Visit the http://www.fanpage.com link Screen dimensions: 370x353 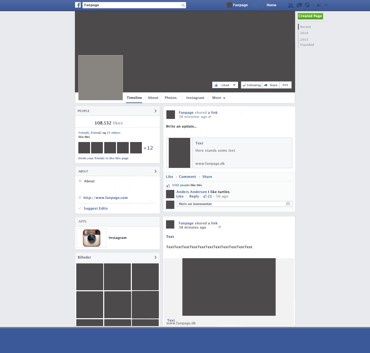pos(105,198)
